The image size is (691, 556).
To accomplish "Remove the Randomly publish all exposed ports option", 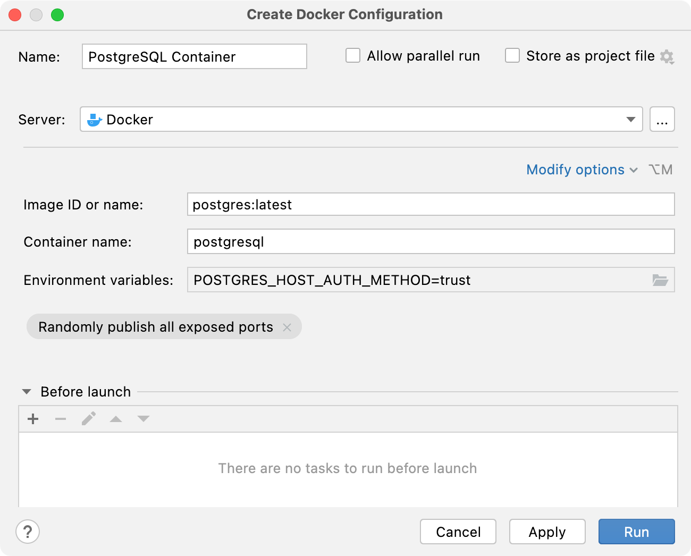I will click(286, 327).
